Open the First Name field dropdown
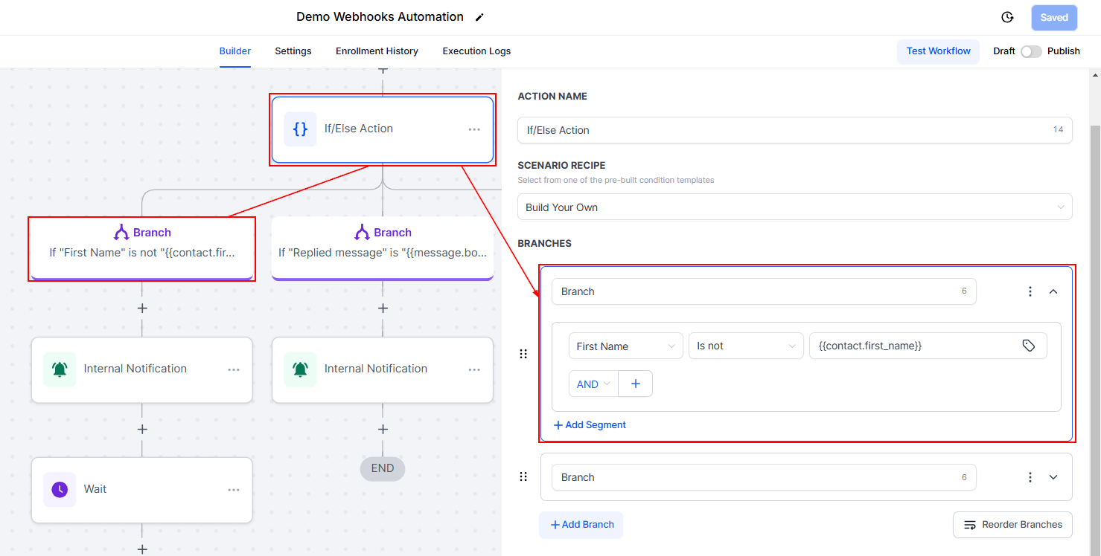This screenshot has height=556, width=1101. 625,346
